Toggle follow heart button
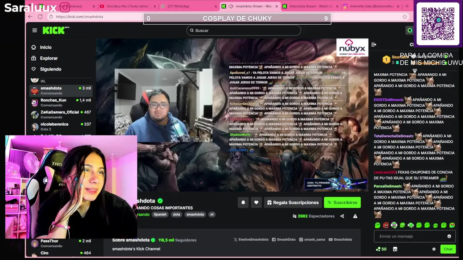This screenshot has height=260, width=463. tap(256, 203)
